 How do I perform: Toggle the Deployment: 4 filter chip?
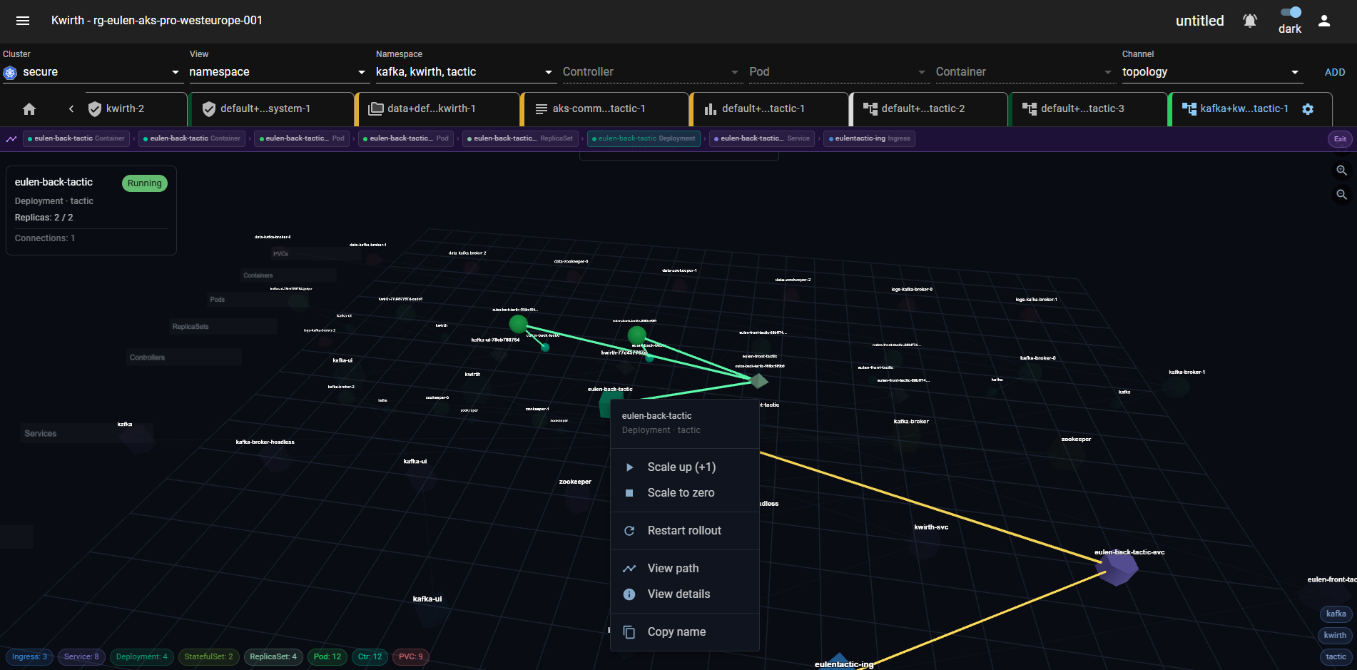(142, 657)
